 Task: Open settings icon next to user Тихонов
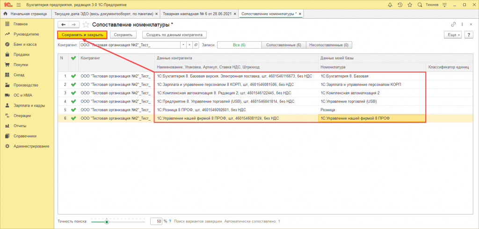(x=444, y=5)
